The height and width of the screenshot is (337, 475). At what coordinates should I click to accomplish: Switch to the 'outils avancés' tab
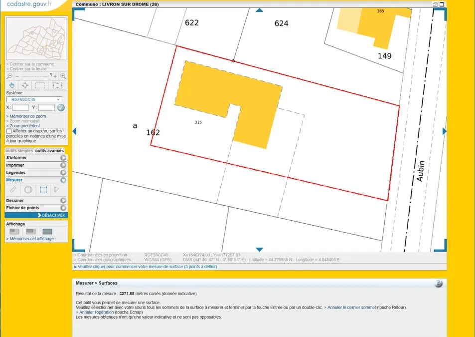(49, 151)
